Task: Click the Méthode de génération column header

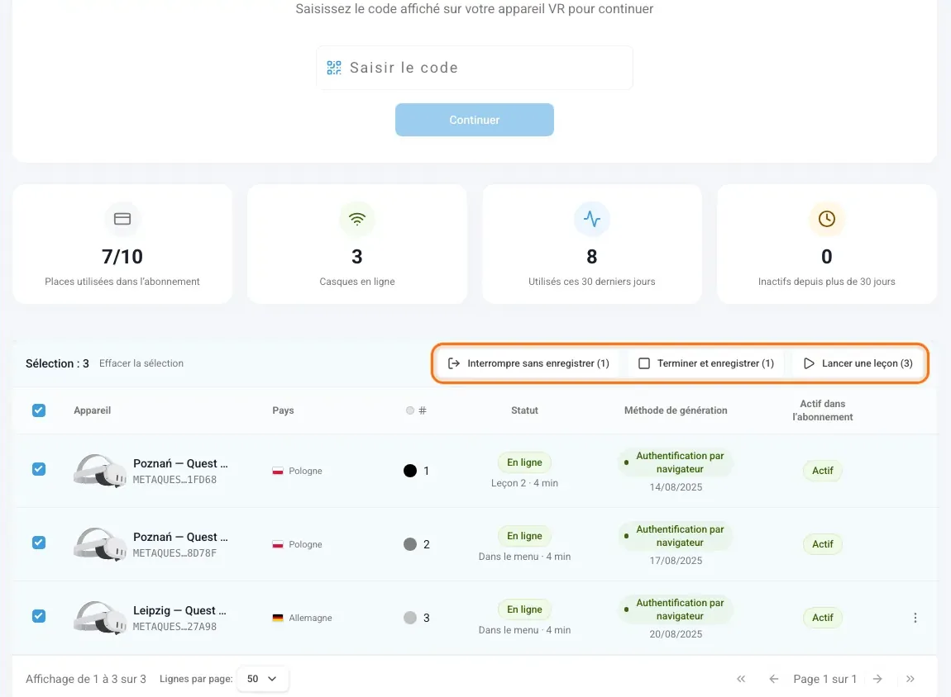Action: click(x=676, y=410)
